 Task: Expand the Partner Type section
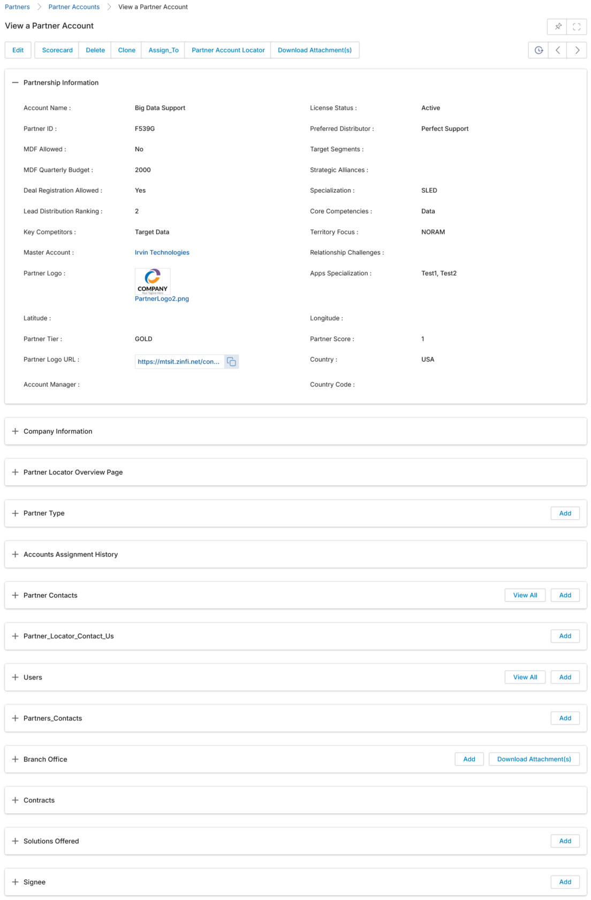coord(15,513)
